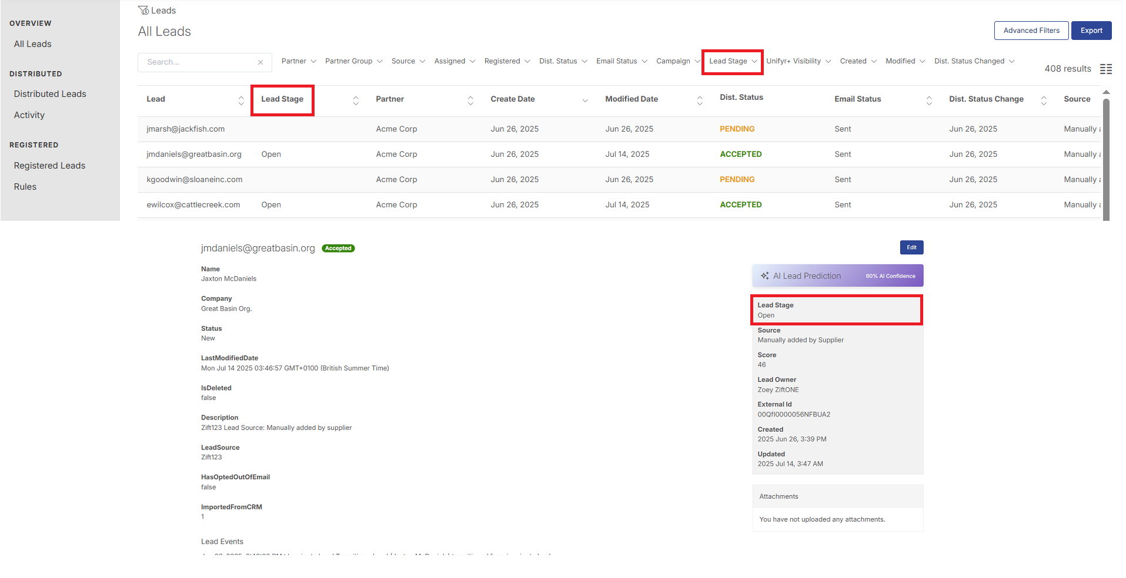Open the Source filter dropdown
Viewport: 1126px width, 578px height.
pyautogui.click(x=408, y=61)
